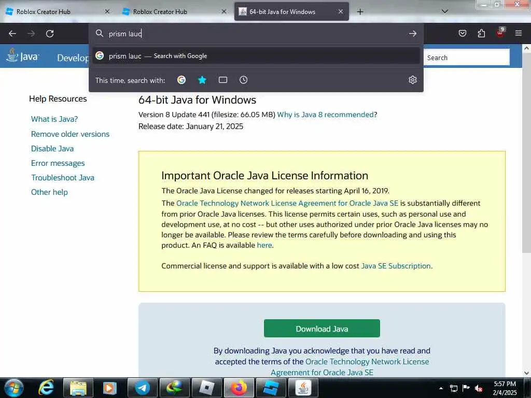The image size is (531, 398).
Task: List all tabs dropdown chevron
Action: pyautogui.click(x=445, y=11)
